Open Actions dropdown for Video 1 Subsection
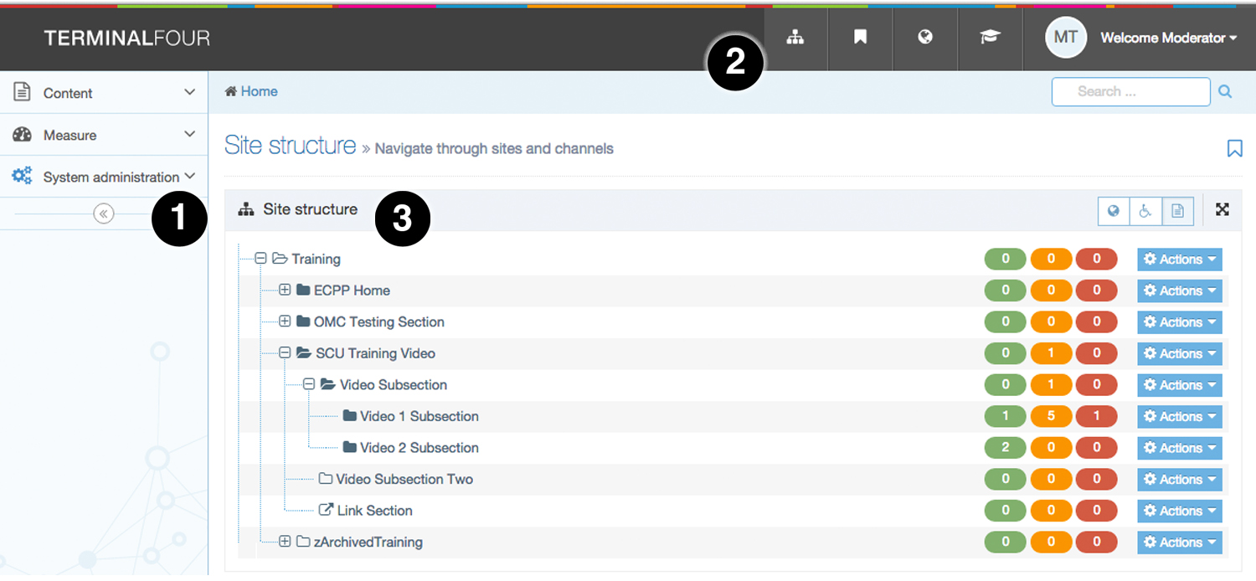Viewport: 1256px width, 581px height. 1179,417
